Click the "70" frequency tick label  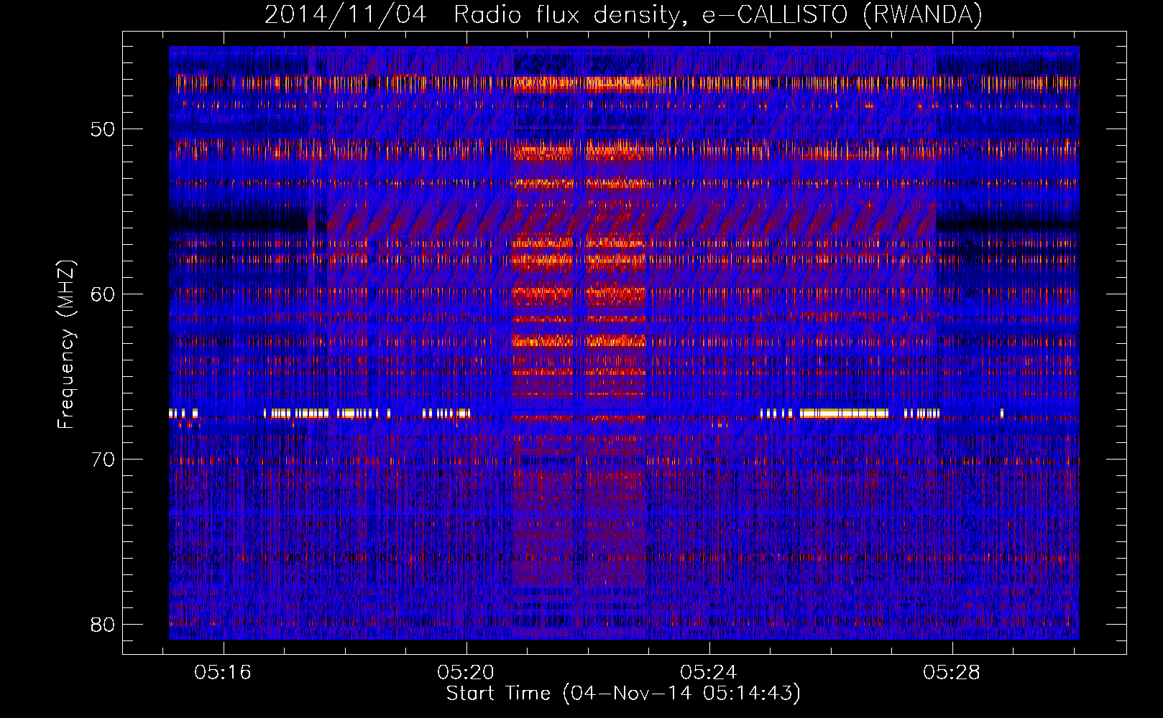(x=103, y=460)
